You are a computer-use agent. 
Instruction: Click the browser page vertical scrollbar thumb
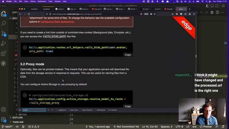pyautogui.click(x=196, y=56)
